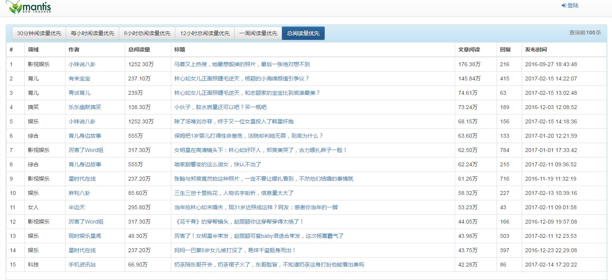Open article 保姆把1岁婴儿打得性命垂危
The width and height of the screenshot is (612, 280).
click(x=249, y=136)
